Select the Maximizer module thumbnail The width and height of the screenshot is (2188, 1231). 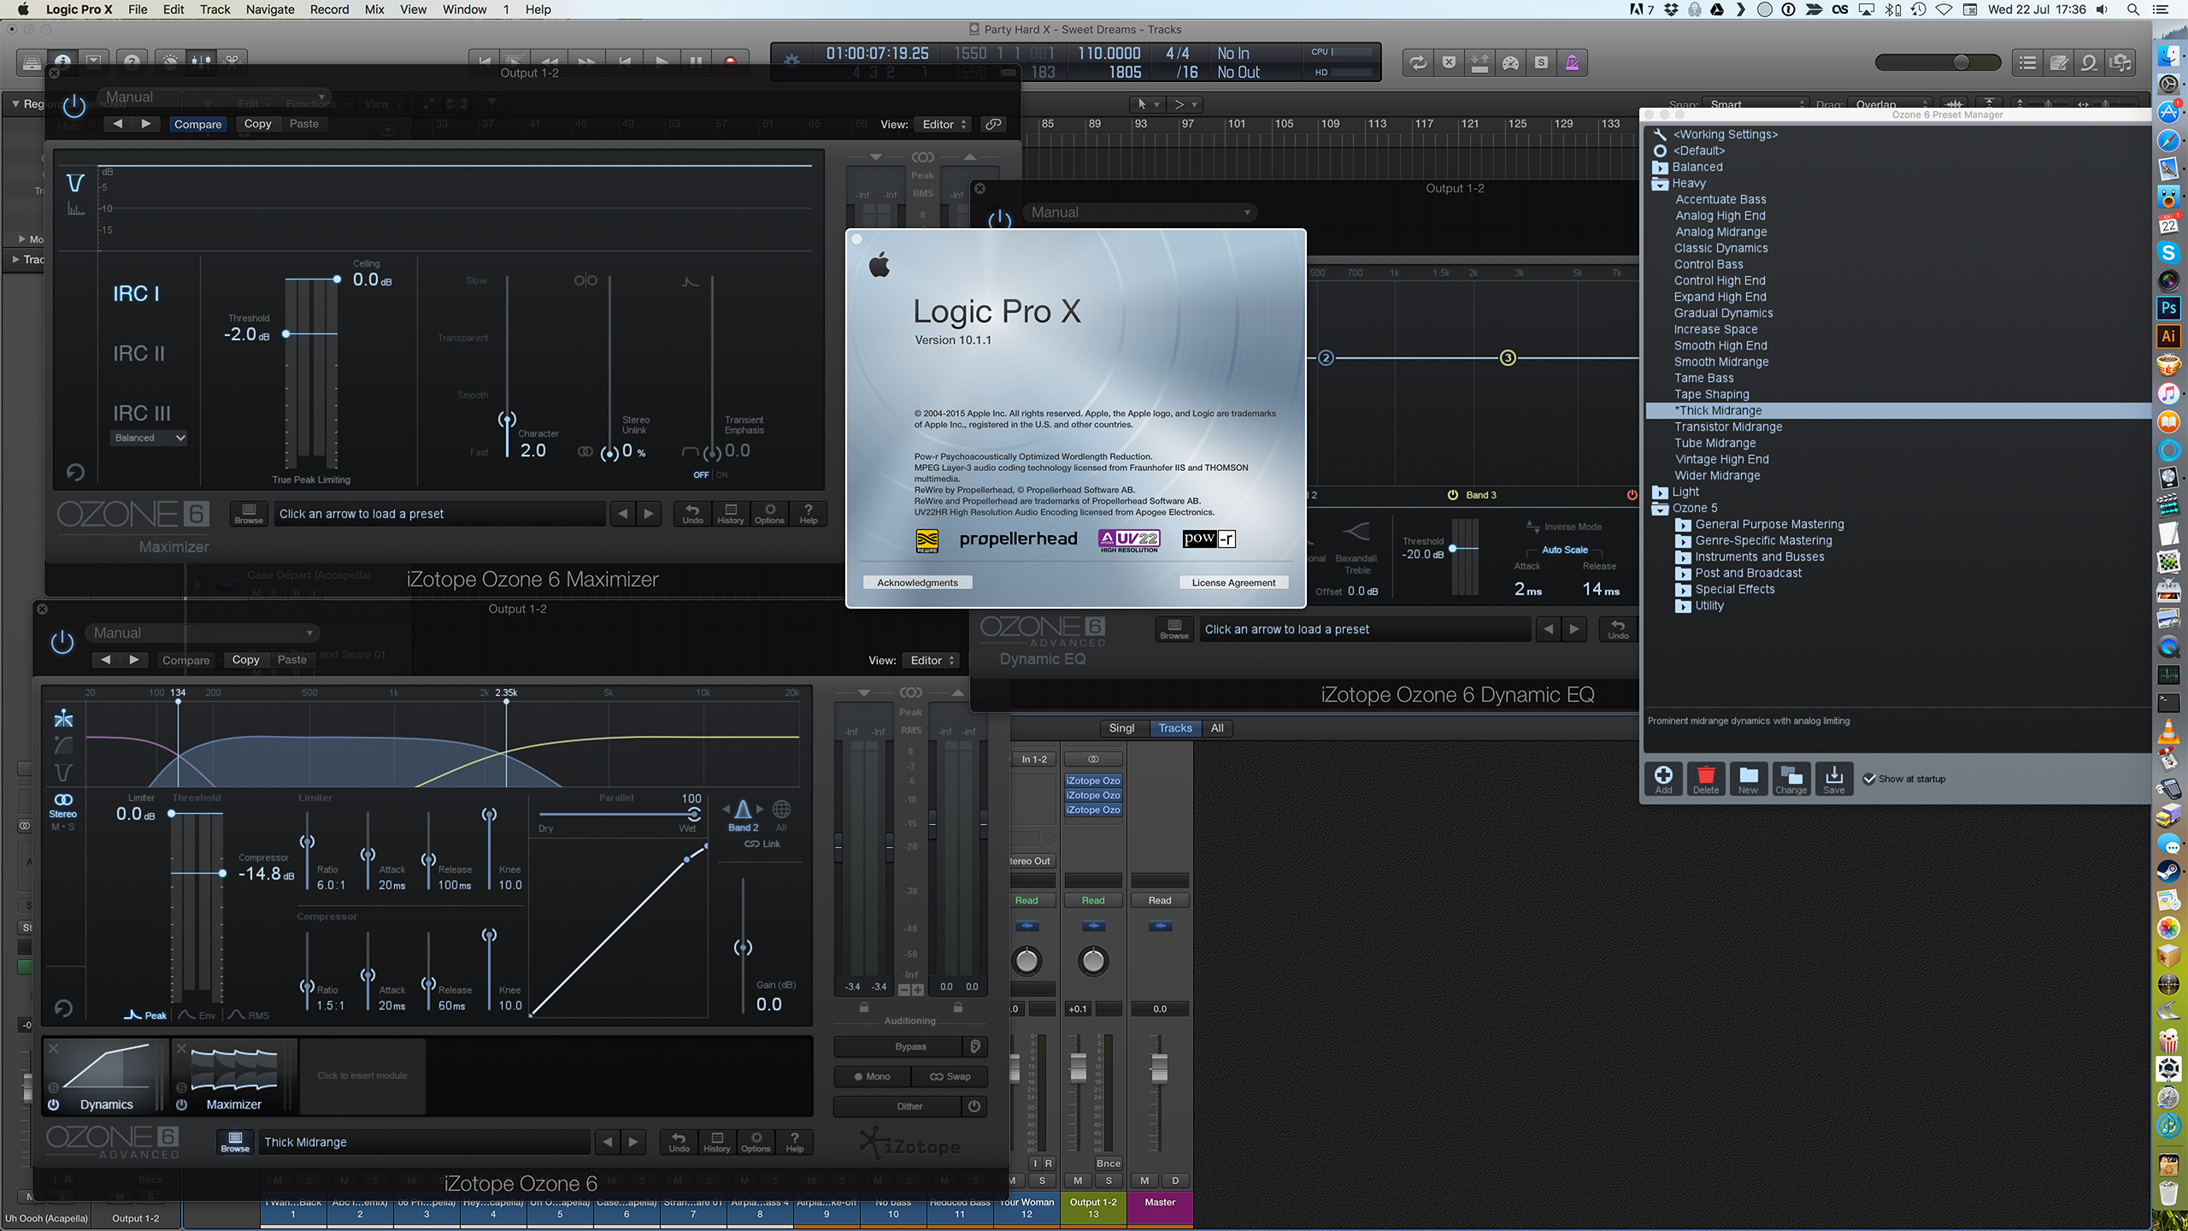click(x=233, y=1076)
